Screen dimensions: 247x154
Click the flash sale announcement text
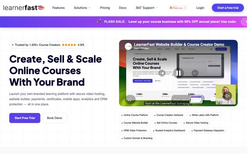click(x=182, y=22)
